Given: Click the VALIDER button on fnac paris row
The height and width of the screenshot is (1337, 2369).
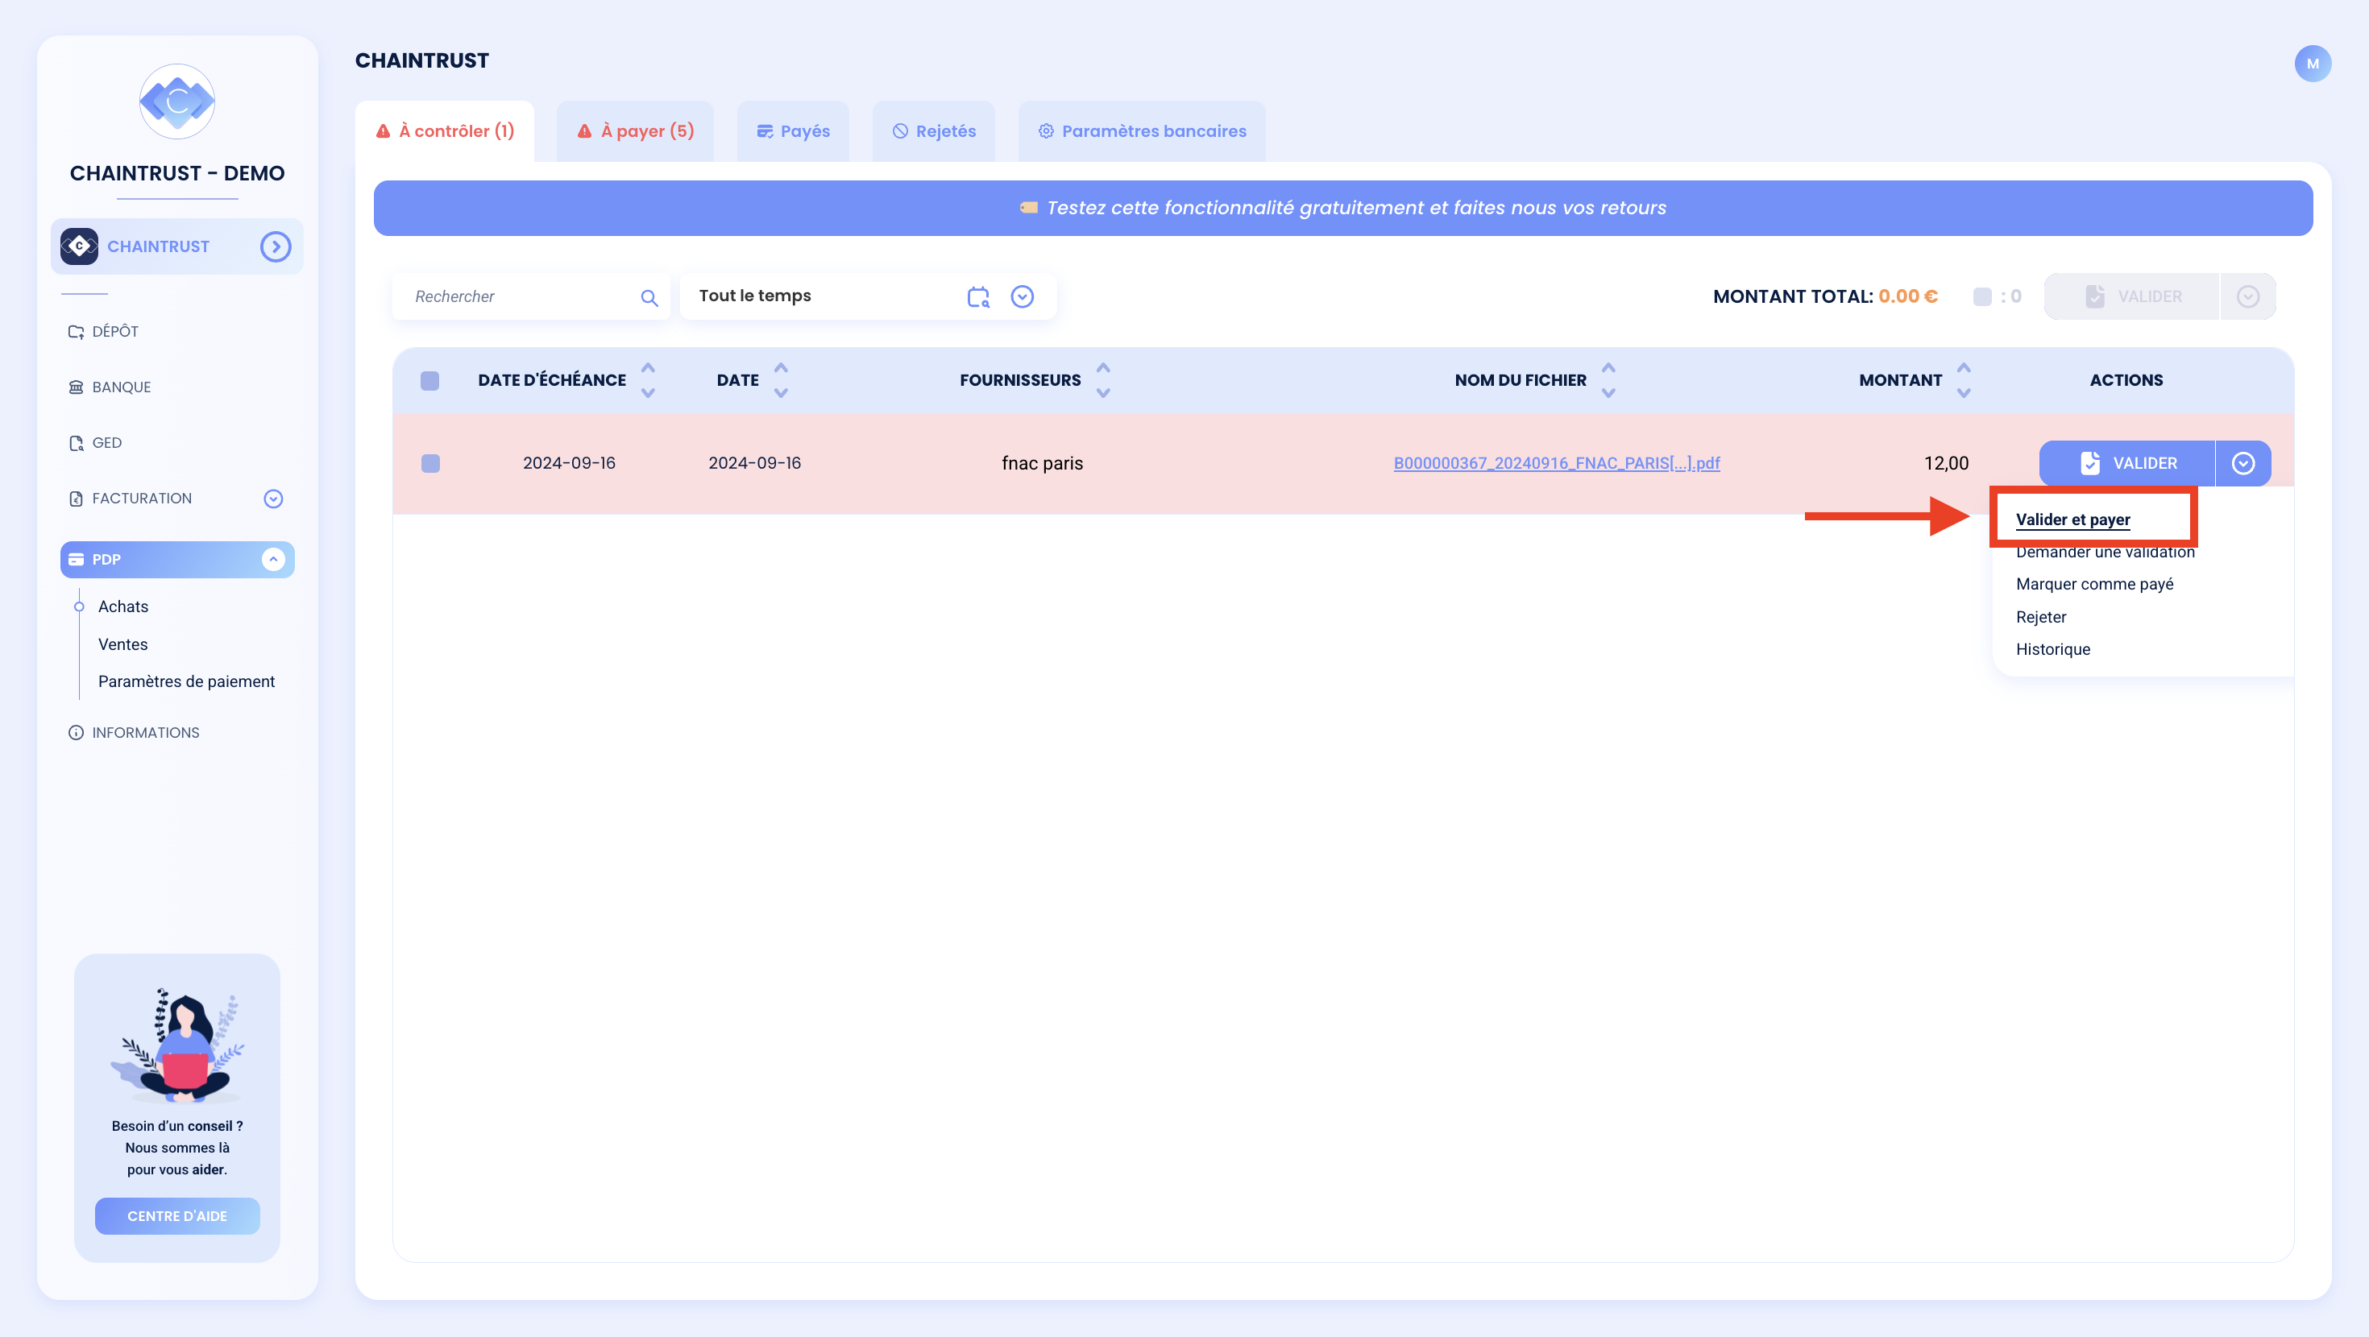Looking at the screenshot, I should tap(2126, 463).
